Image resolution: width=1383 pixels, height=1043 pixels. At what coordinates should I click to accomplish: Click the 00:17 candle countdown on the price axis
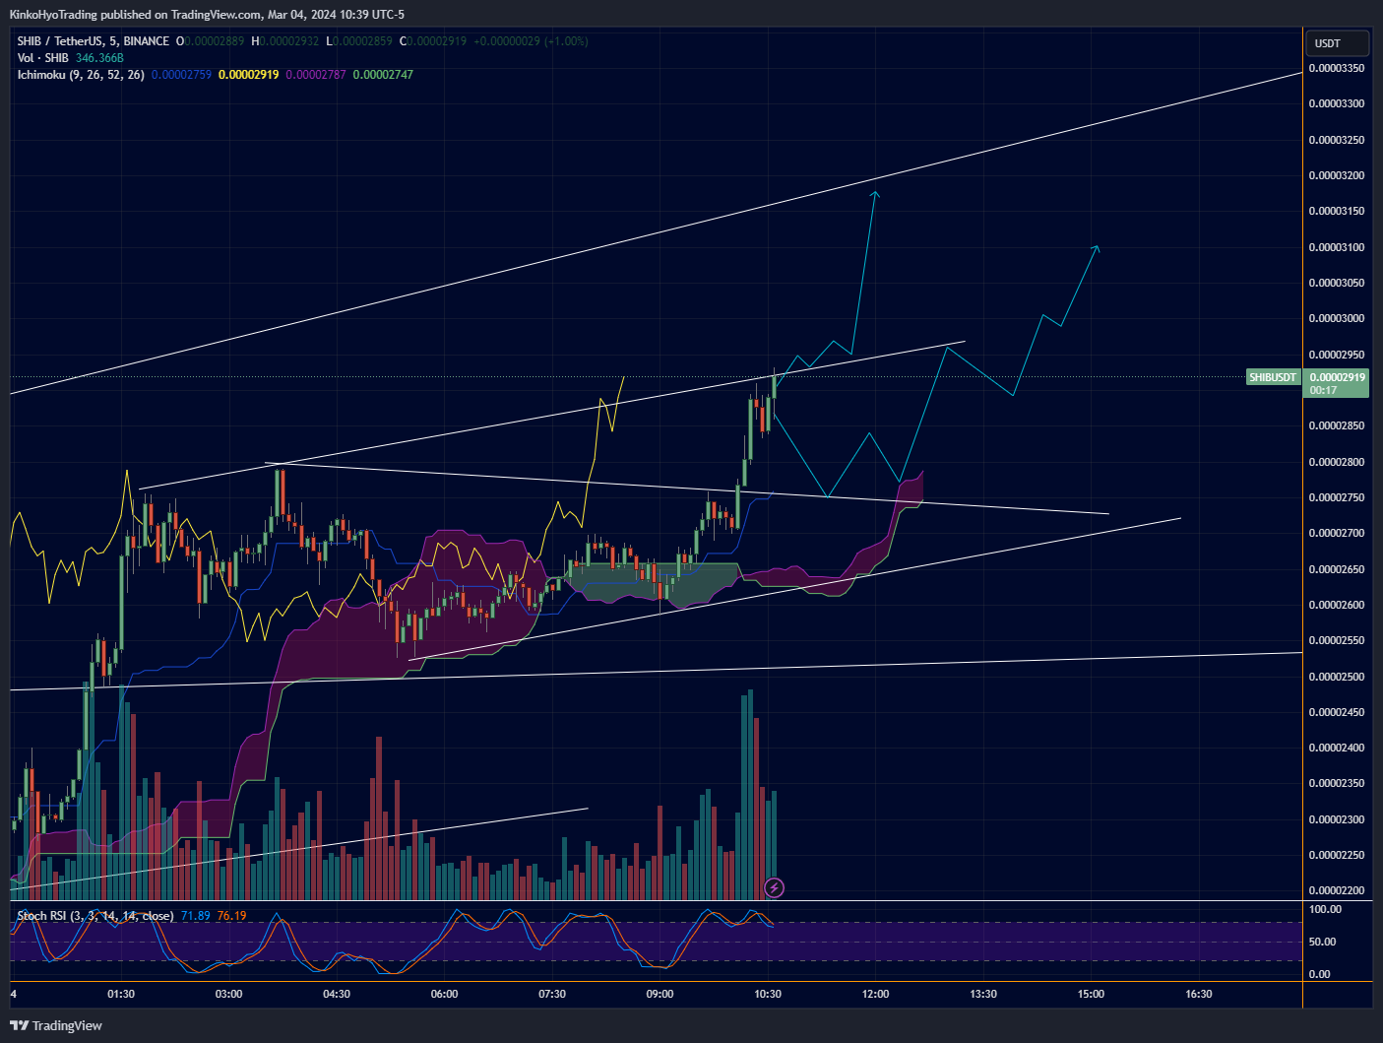point(1323,391)
